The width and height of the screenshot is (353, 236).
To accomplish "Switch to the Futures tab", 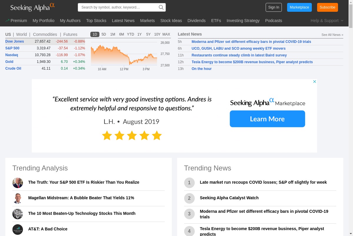I will click(x=70, y=34).
